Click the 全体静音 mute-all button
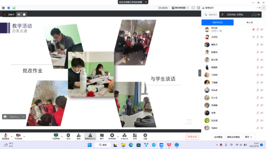Image resolution: width=266 pixels, height=149 pixels. (218, 137)
